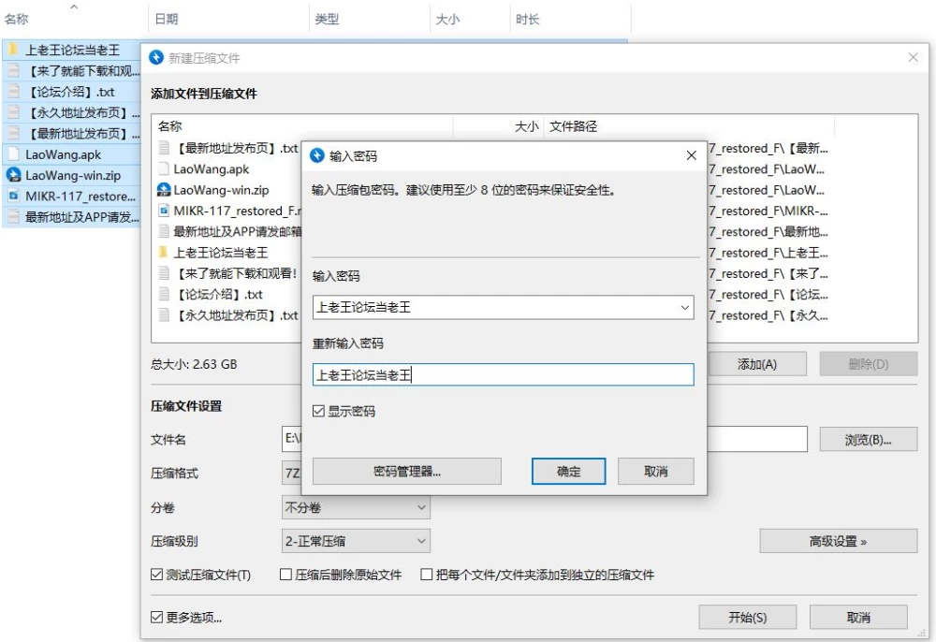The image size is (936, 642).
Task: Click 取消 in the 输入密码 dialog
Action: point(656,472)
